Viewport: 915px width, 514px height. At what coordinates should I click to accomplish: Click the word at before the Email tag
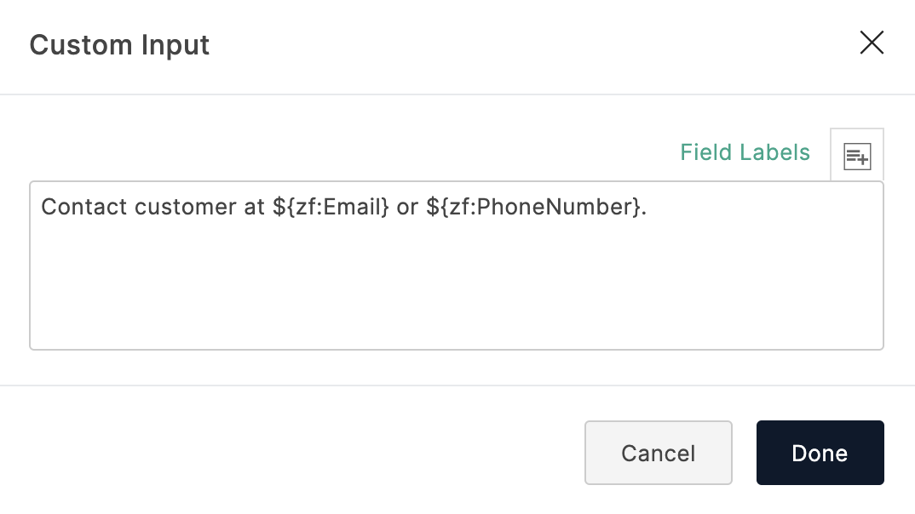tap(255, 207)
